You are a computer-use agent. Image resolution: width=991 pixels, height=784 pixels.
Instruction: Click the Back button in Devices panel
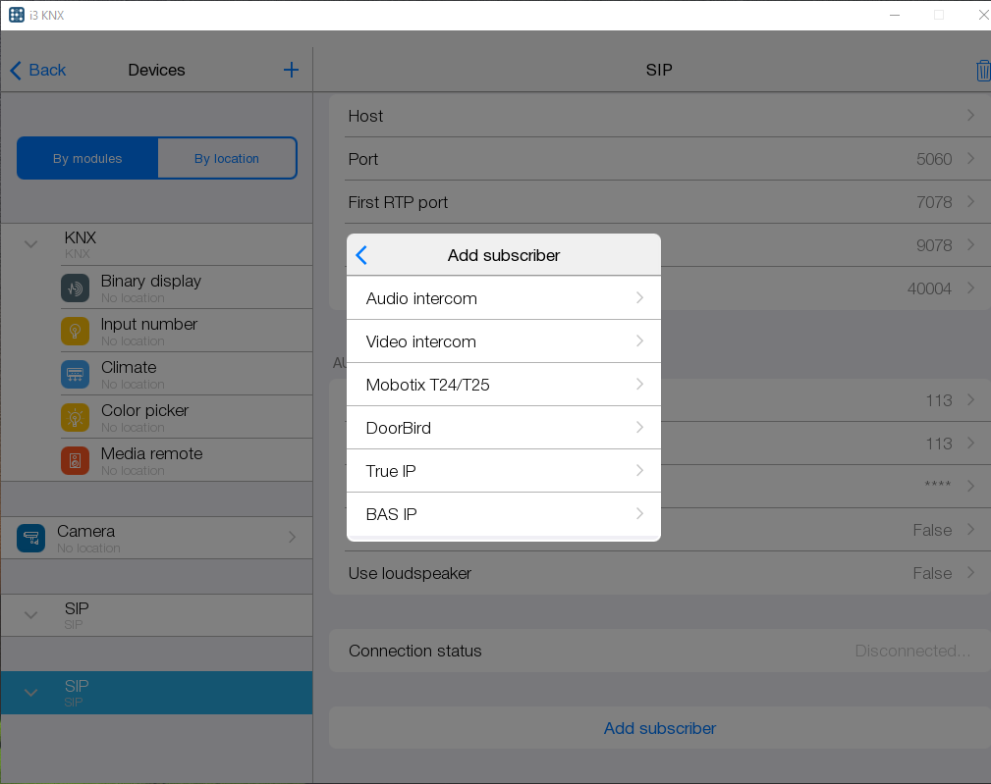[x=38, y=70]
